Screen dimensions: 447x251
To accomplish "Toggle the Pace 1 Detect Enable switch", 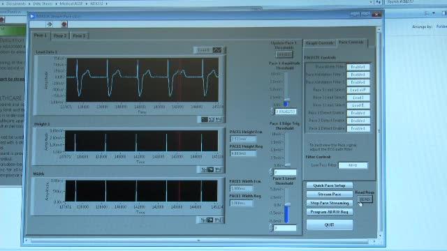I will coord(358,113).
